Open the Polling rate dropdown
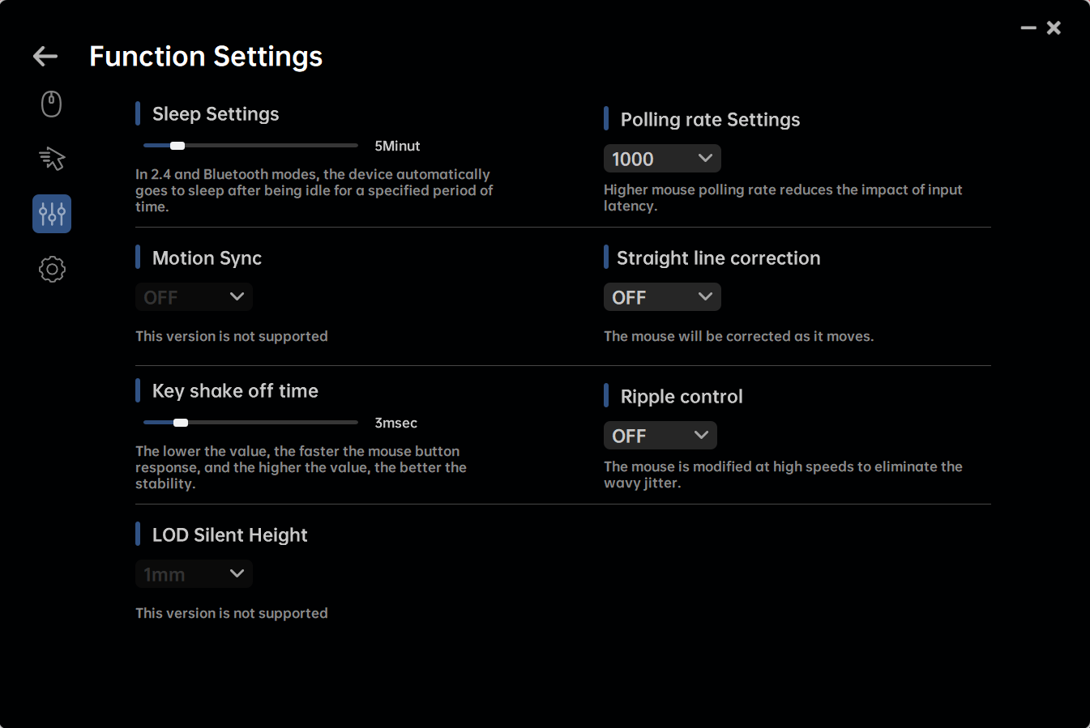 coord(662,159)
